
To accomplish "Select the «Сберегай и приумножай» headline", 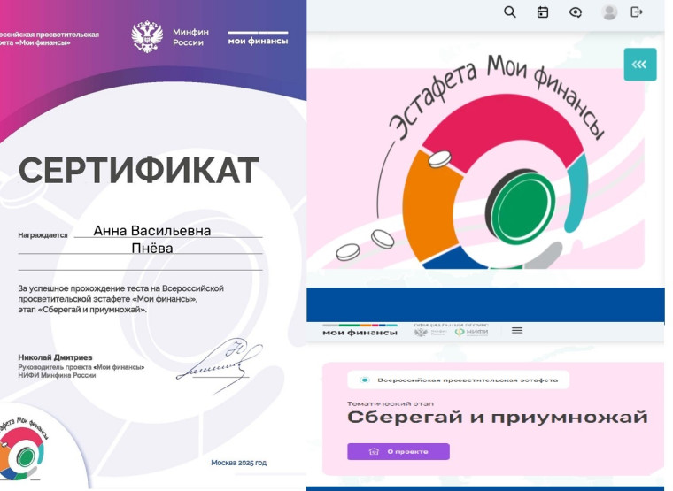I will pyautogui.click(x=497, y=417).
